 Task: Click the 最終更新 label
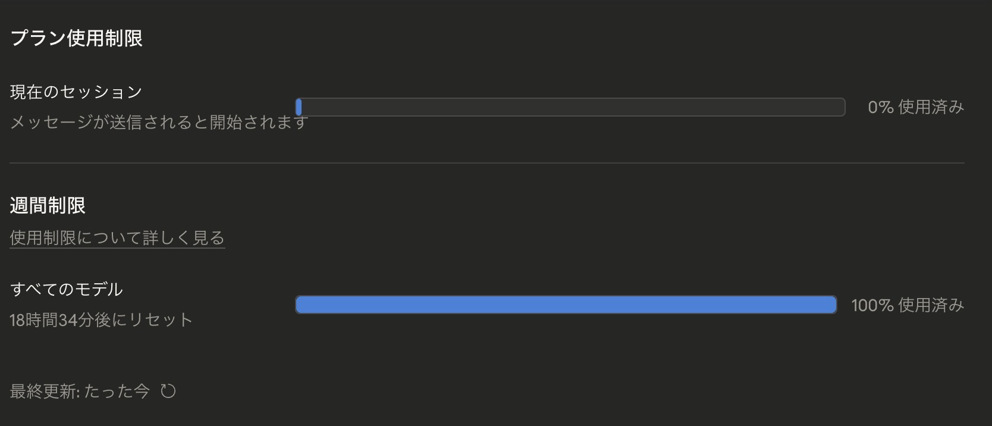(x=44, y=391)
